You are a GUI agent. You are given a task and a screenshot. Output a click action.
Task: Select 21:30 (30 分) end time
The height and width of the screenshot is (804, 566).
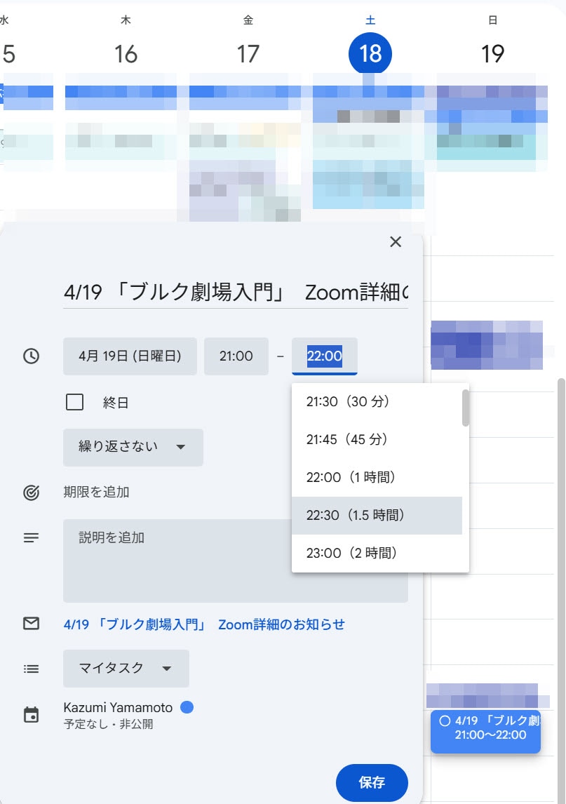347,402
